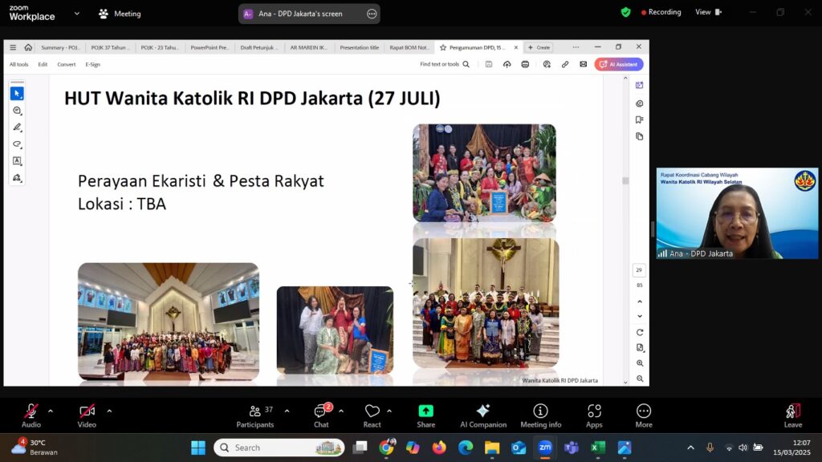Screen dimensions: 822x462
Task: Open the Meeting tab in Zoom Workplace
Action: click(x=119, y=14)
